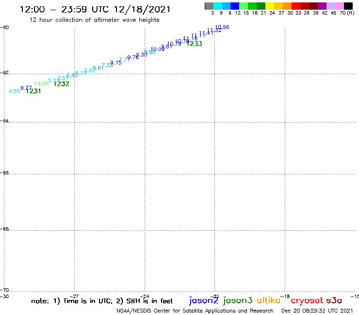Screen dimensions: 359x315
Task: Click the gray swatch in the color legend
Action: click(209, 6)
